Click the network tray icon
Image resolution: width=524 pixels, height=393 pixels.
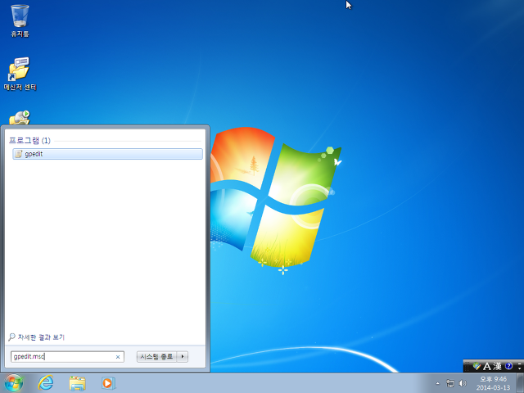450,383
